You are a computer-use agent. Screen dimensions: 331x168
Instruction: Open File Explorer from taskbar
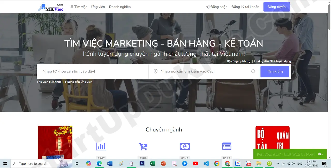(x=259, y=164)
